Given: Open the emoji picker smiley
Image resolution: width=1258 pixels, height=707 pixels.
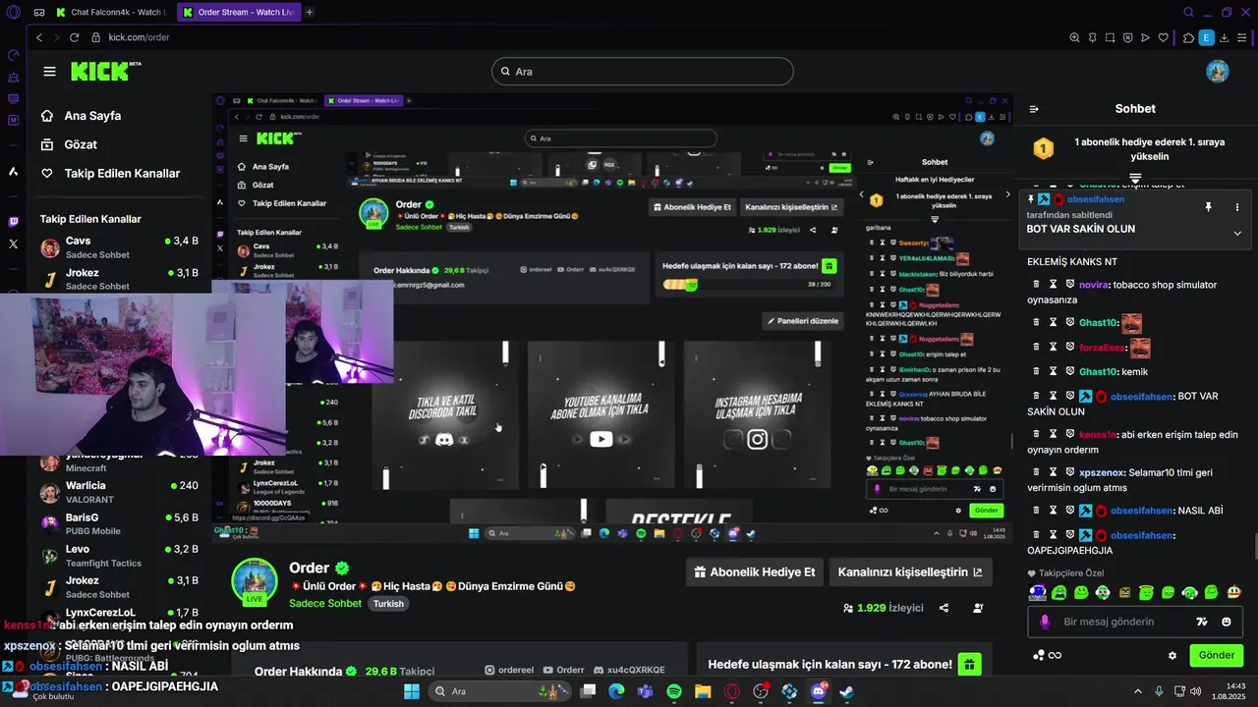Looking at the screenshot, I should 1226,622.
